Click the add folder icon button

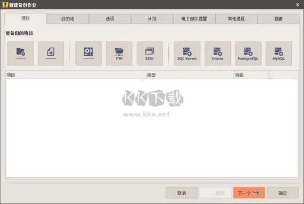20,54
